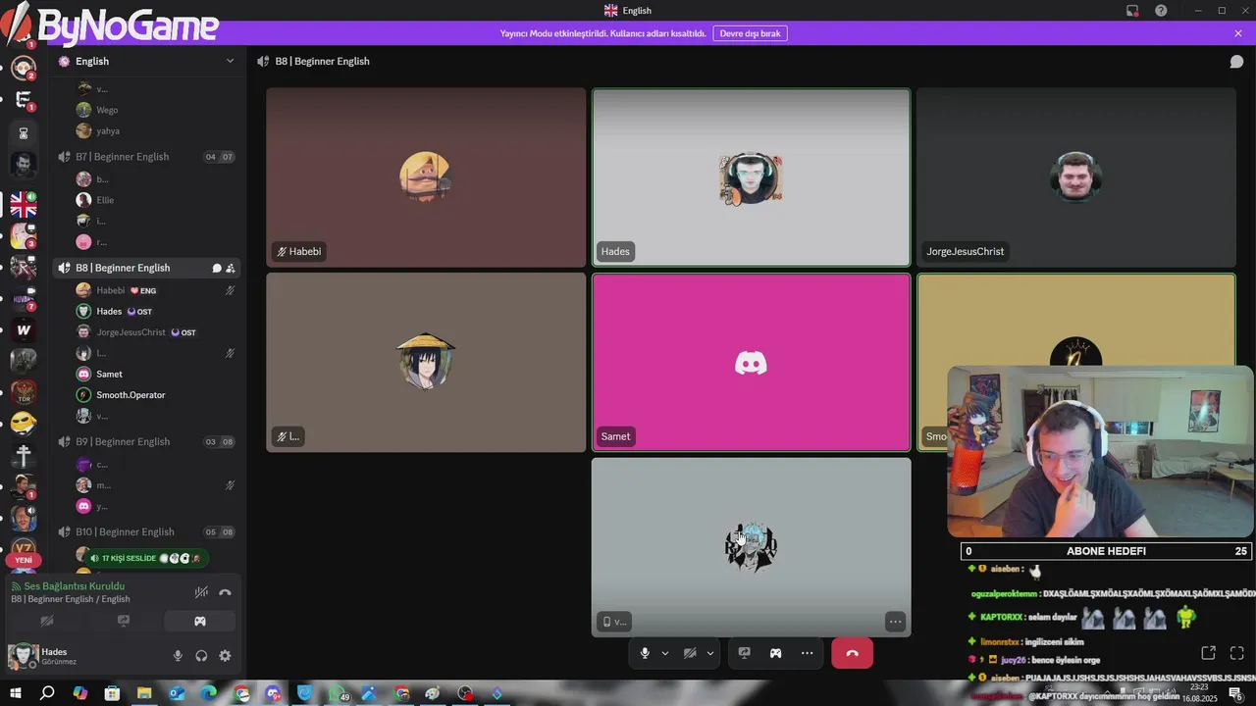The height and width of the screenshot is (706, 1256).
Task: Toggle camera in the call control bar
Action: tap(690, 653)
